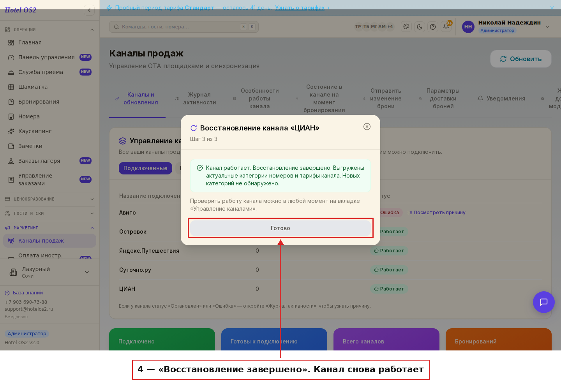Collapse the sidebar with the chevron button
The height and width of the screenshot is (389, 561).
click(89, 10)
